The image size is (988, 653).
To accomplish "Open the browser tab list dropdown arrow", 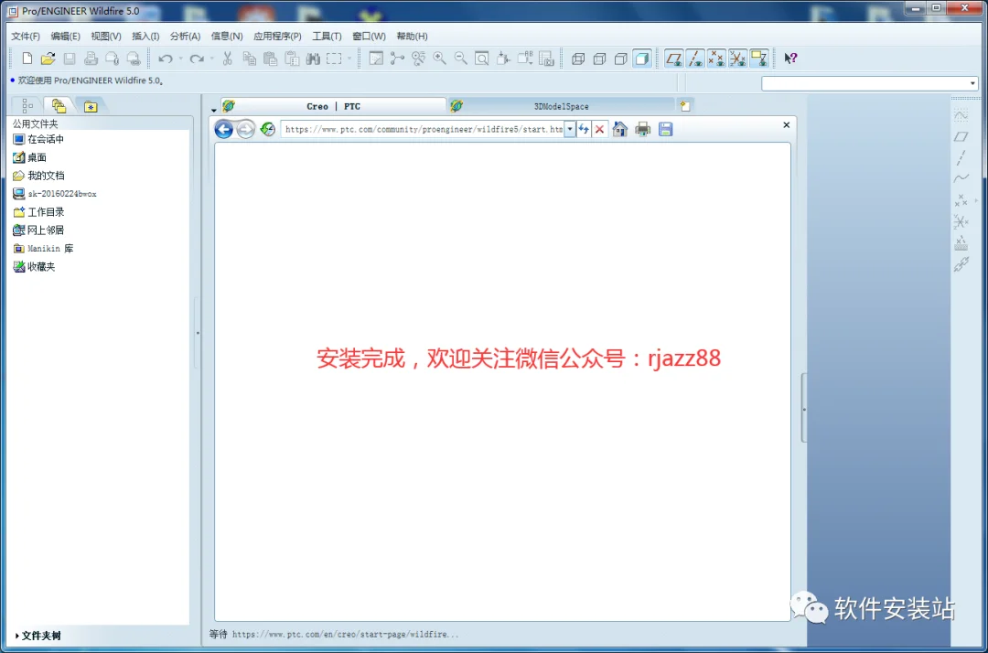I will pyautogui.click(x=213, y=110).
